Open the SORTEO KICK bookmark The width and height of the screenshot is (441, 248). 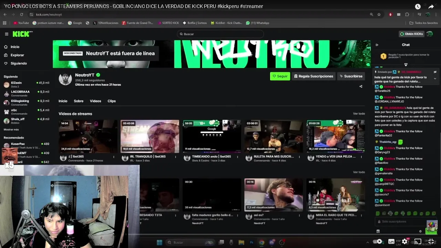click(168, 23)
